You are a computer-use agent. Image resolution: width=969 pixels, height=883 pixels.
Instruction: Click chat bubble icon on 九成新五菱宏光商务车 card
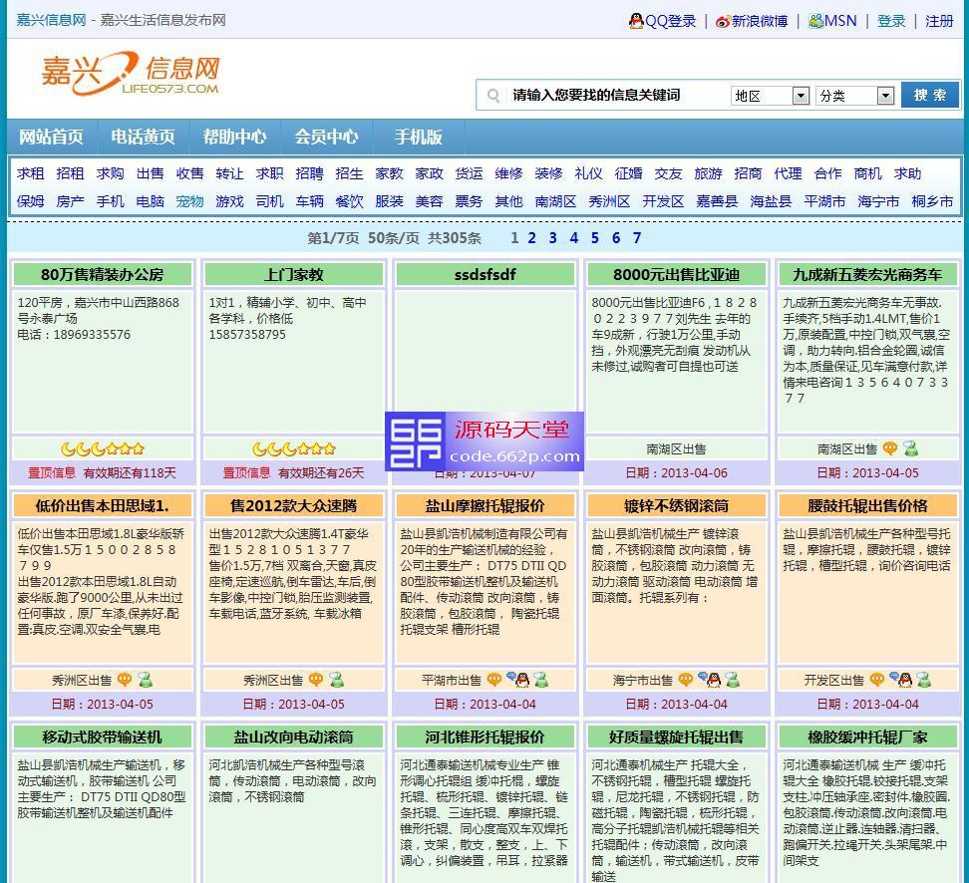889,448
